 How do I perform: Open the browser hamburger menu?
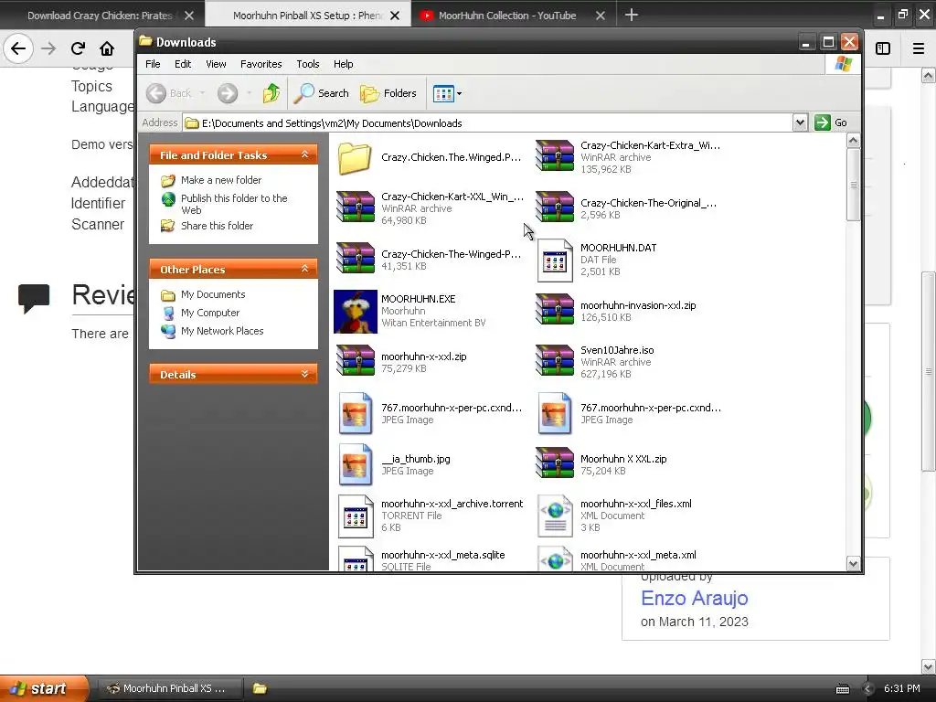pyautogui.click(x=919, y=48)
